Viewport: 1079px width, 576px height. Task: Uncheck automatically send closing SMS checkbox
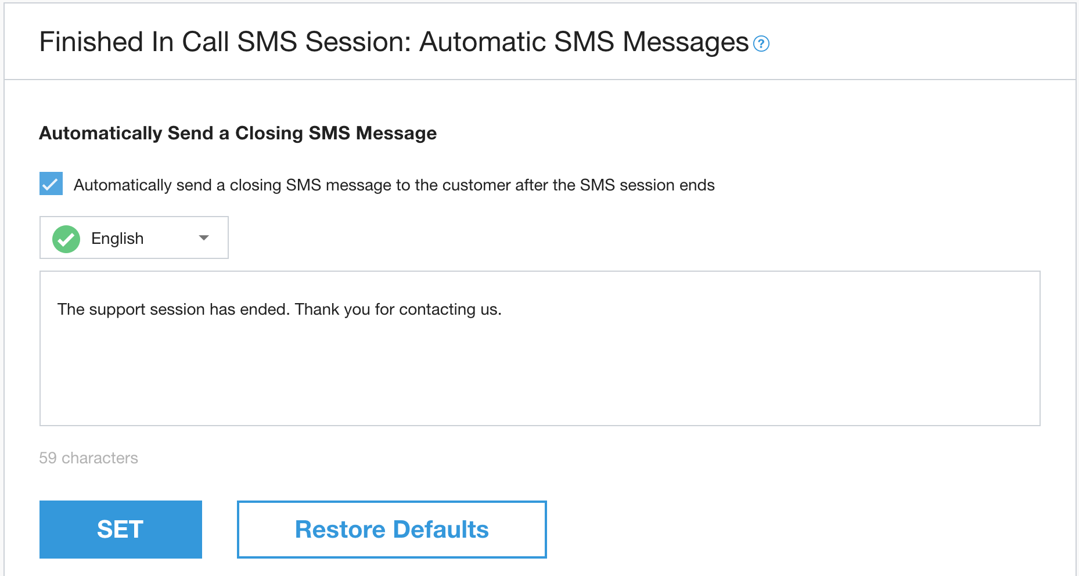(x=51, y=183)
